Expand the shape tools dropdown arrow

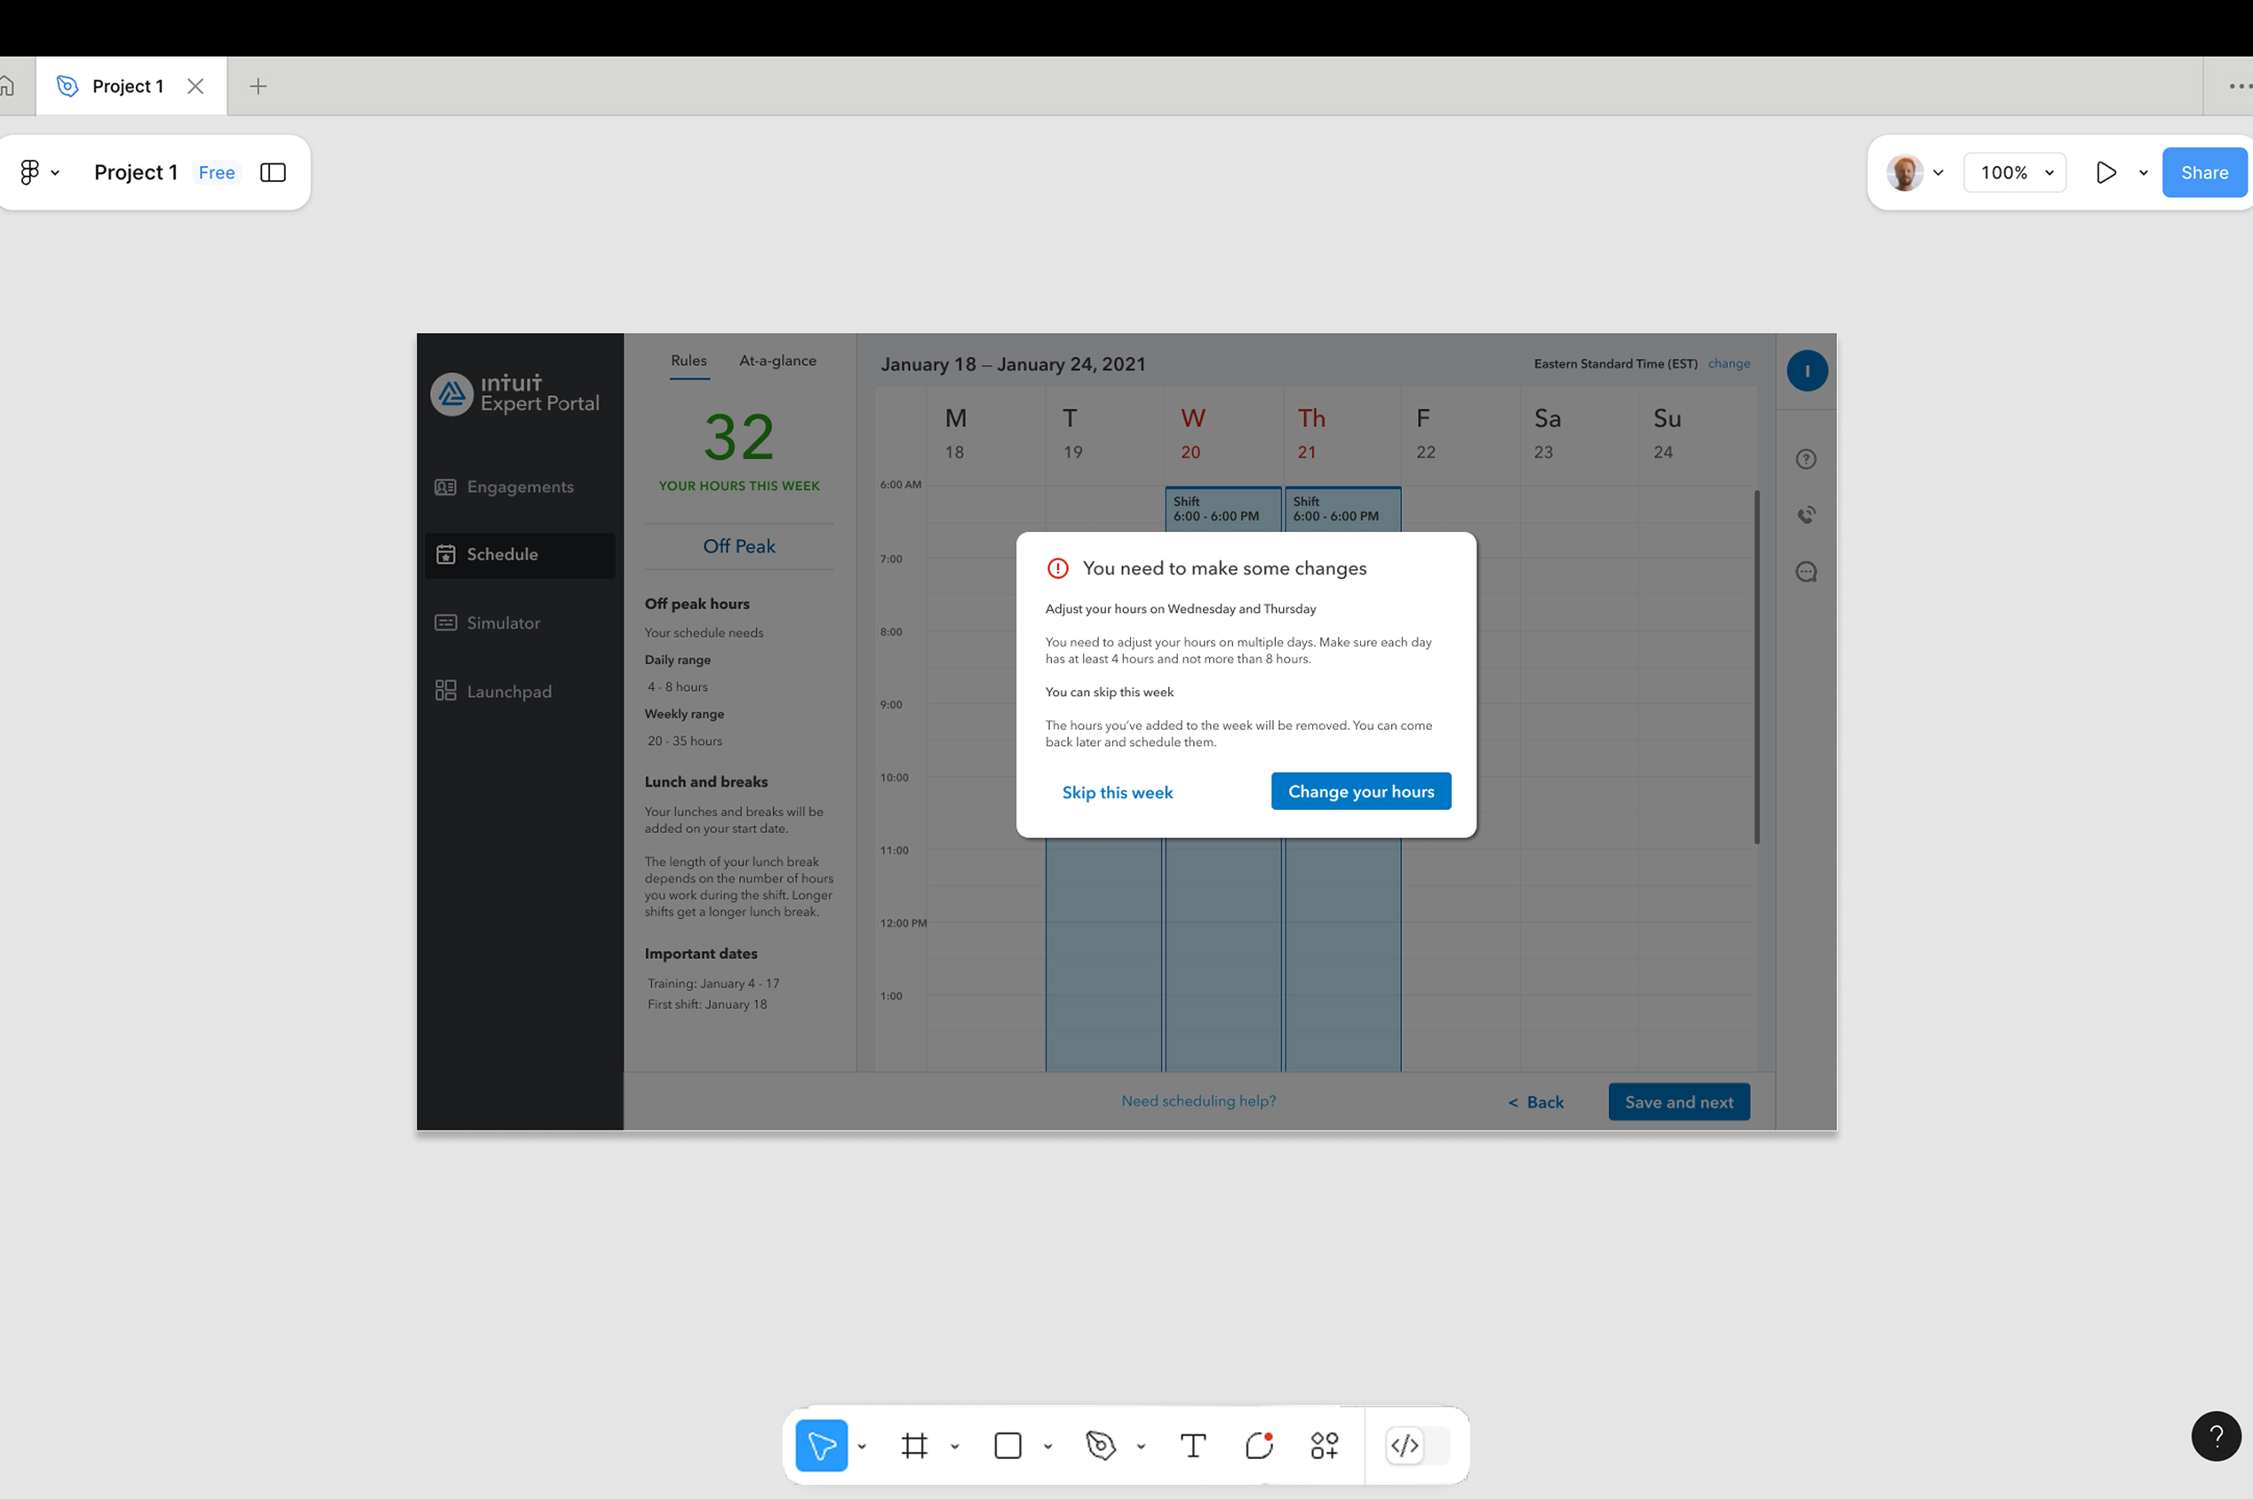[x=1048, y=1447]
